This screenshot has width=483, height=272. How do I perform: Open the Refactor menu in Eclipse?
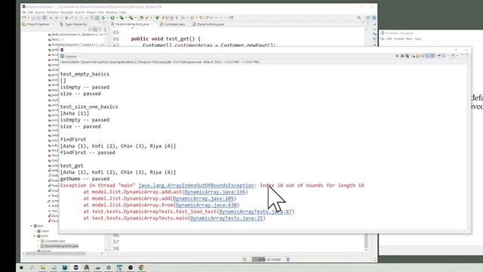(x=53, y=12)
